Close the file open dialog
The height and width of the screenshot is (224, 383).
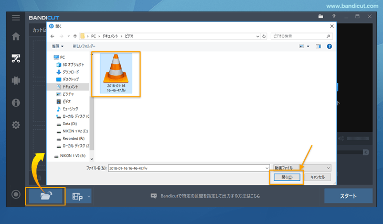[332, 26]
